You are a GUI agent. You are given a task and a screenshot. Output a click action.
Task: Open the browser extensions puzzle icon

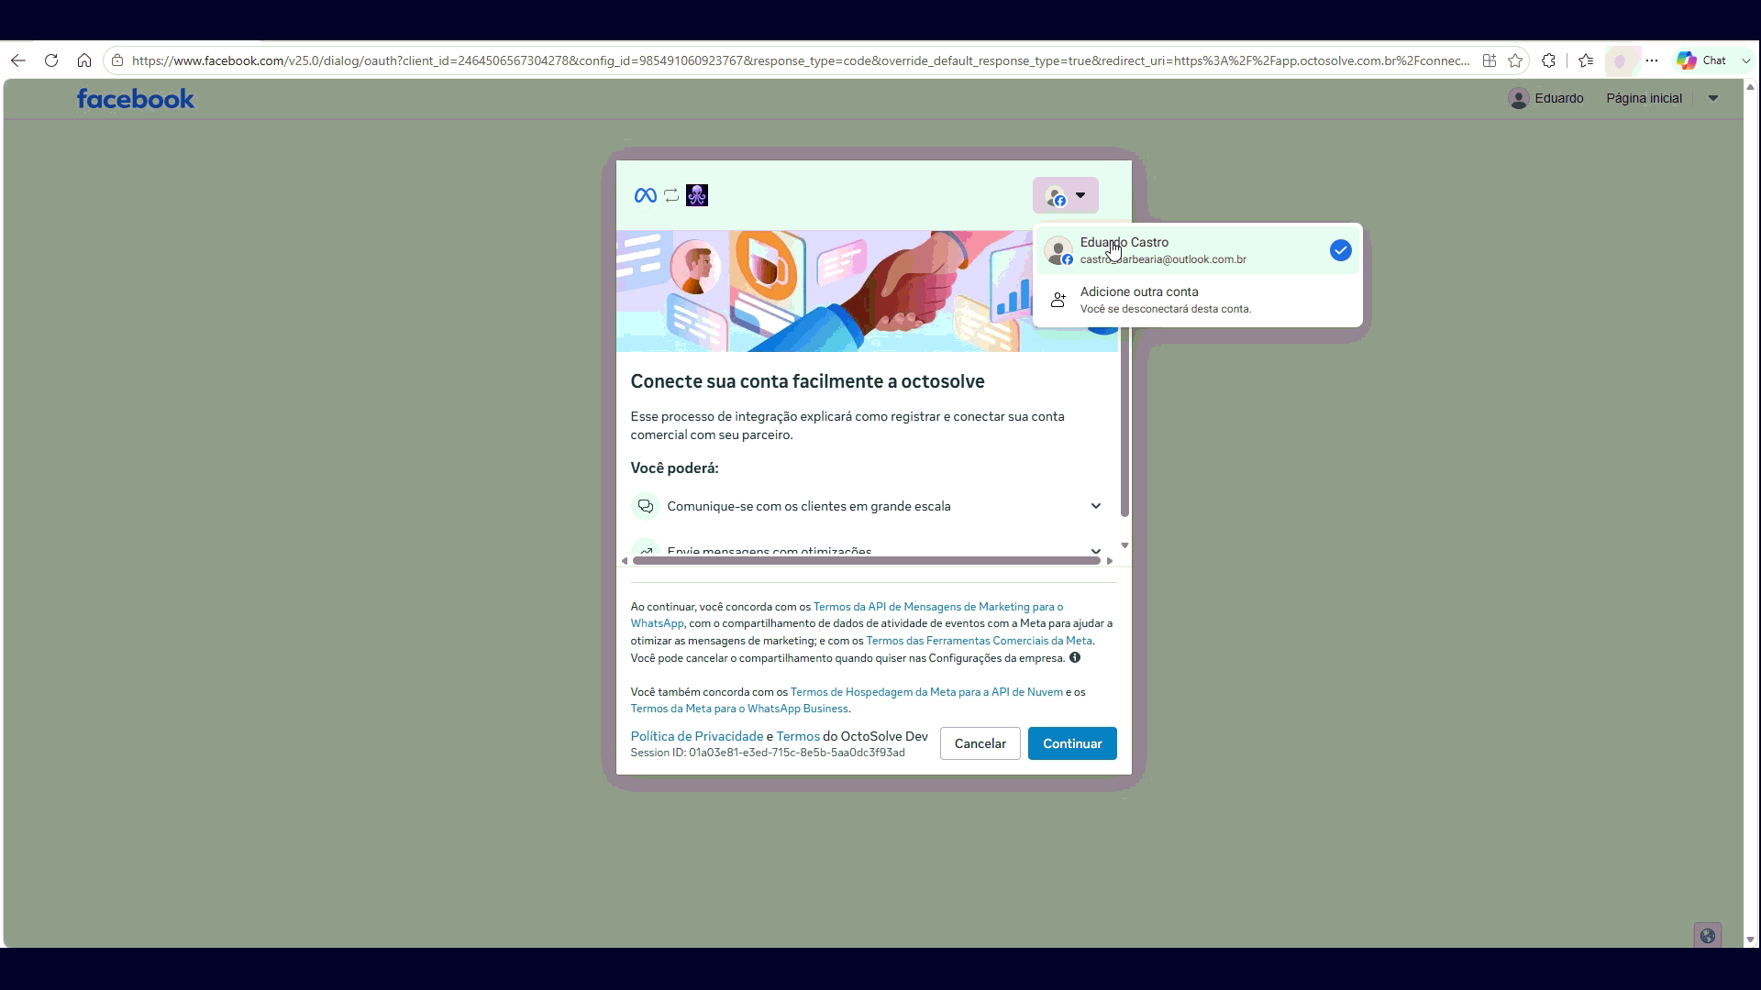tap(1549, 60)
